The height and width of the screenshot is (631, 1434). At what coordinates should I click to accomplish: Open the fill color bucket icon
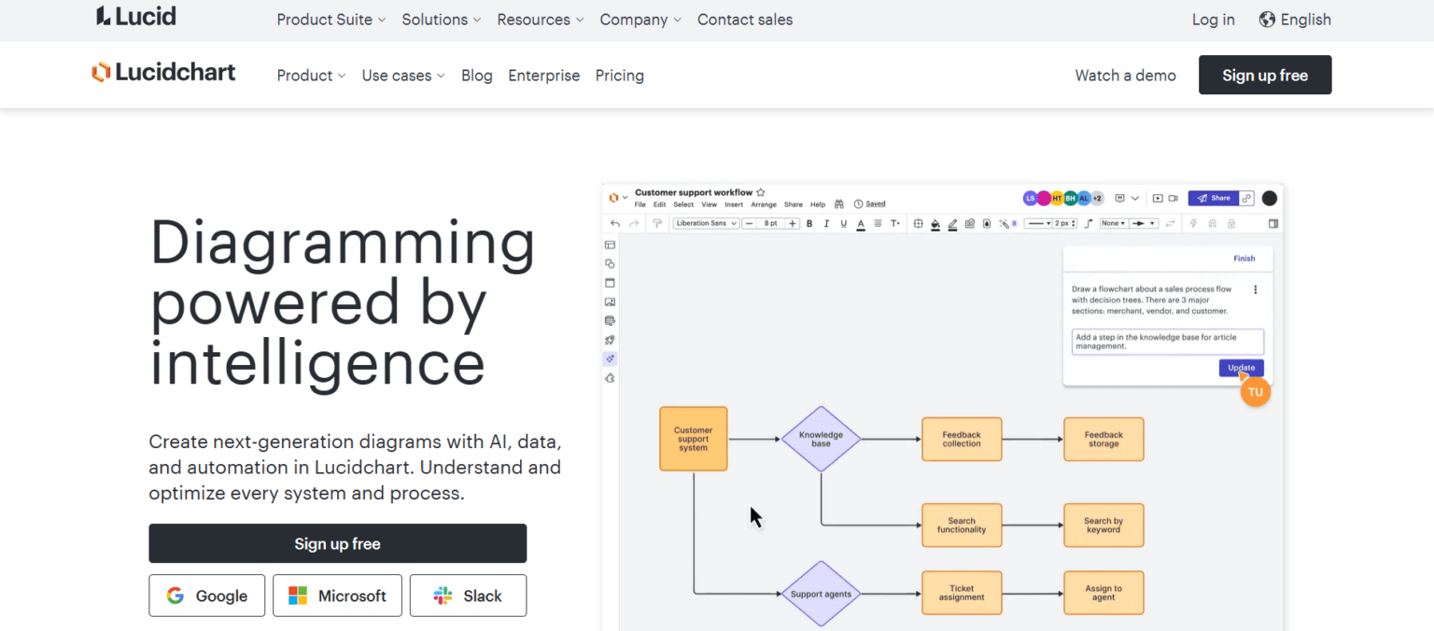point(935,223)
